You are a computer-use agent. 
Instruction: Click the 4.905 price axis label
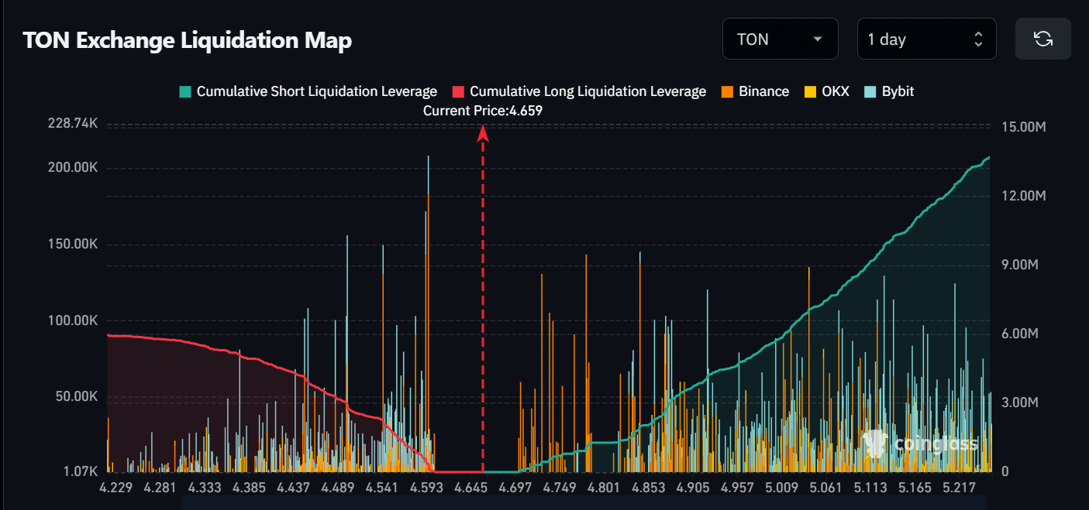tap(692, 488)
